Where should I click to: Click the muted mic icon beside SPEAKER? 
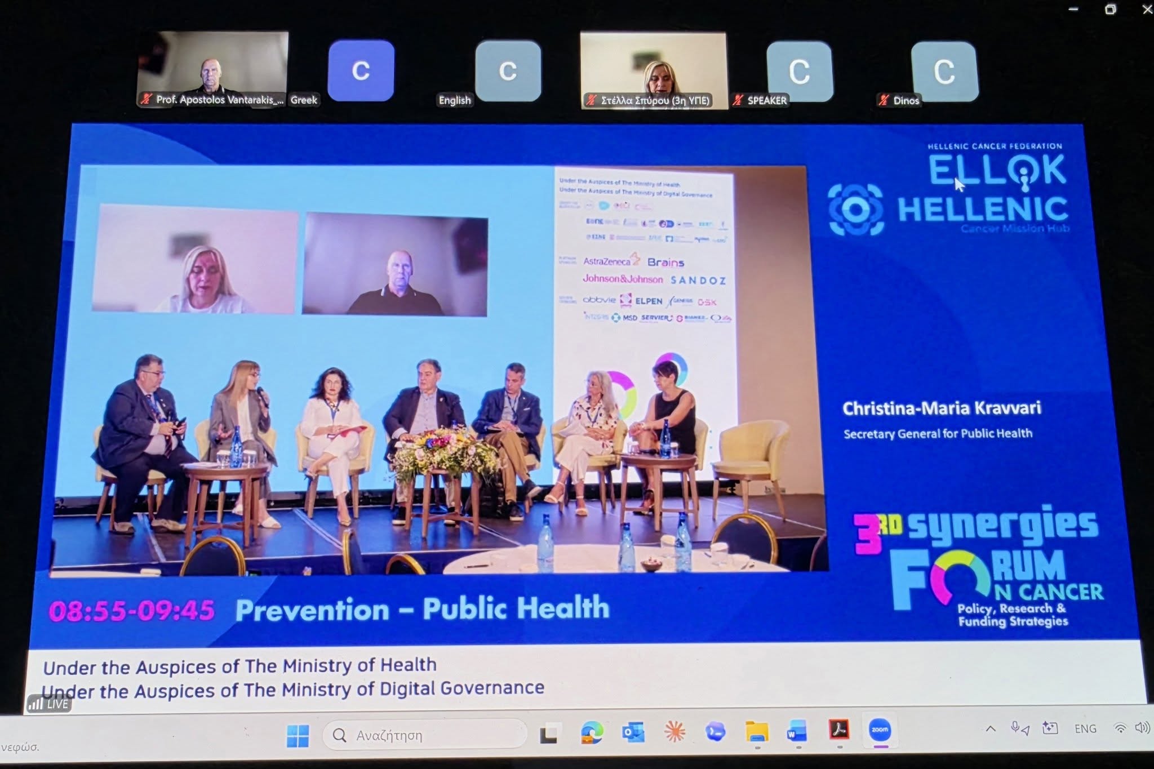tap(738, 100)
